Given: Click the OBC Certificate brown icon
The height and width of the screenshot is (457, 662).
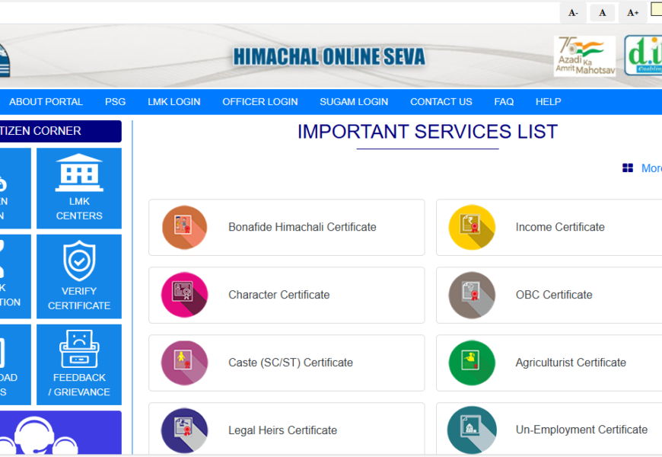Looking at the screenshot, I should pyautogui.click(x=472, y=295).
